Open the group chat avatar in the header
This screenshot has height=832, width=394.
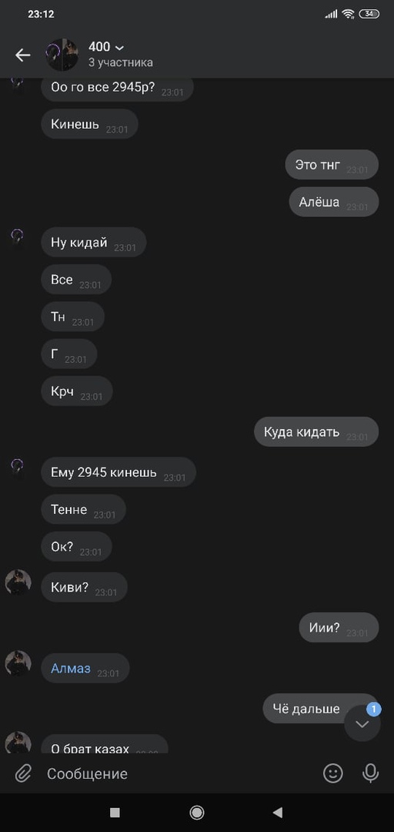tap(62, 55)
